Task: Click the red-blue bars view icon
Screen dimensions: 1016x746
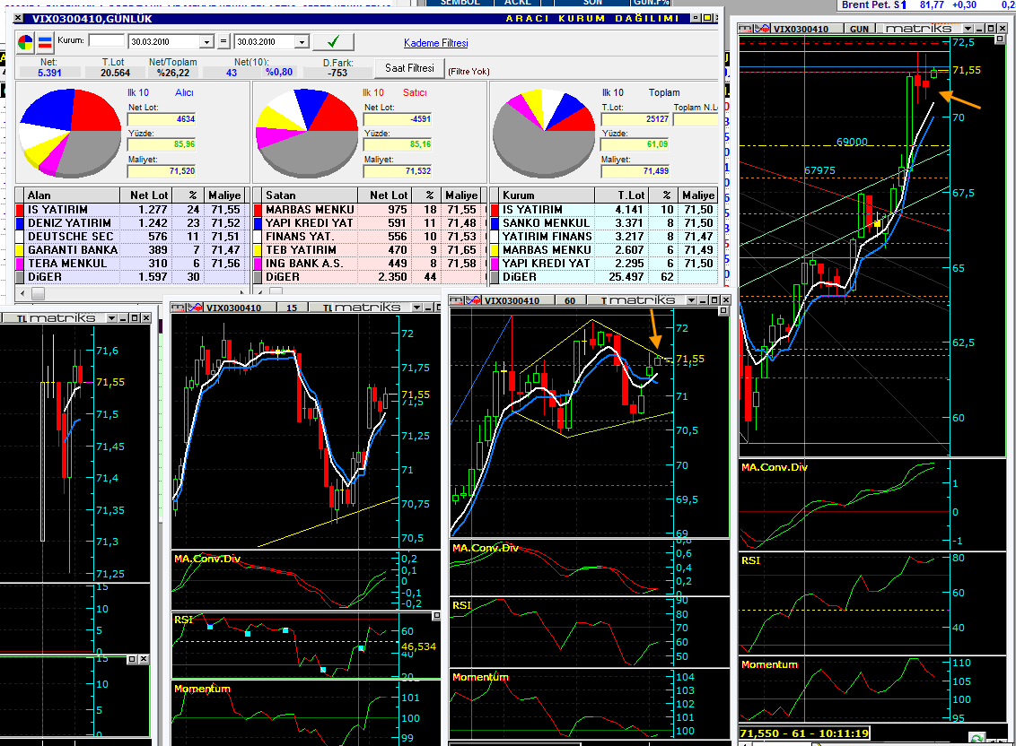Action: (46, 43)
